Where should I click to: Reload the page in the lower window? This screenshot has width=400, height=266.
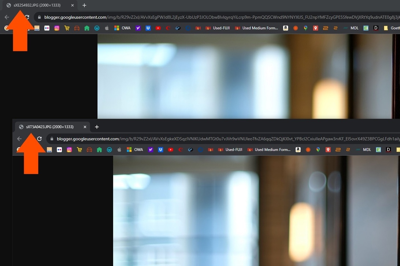40,139
